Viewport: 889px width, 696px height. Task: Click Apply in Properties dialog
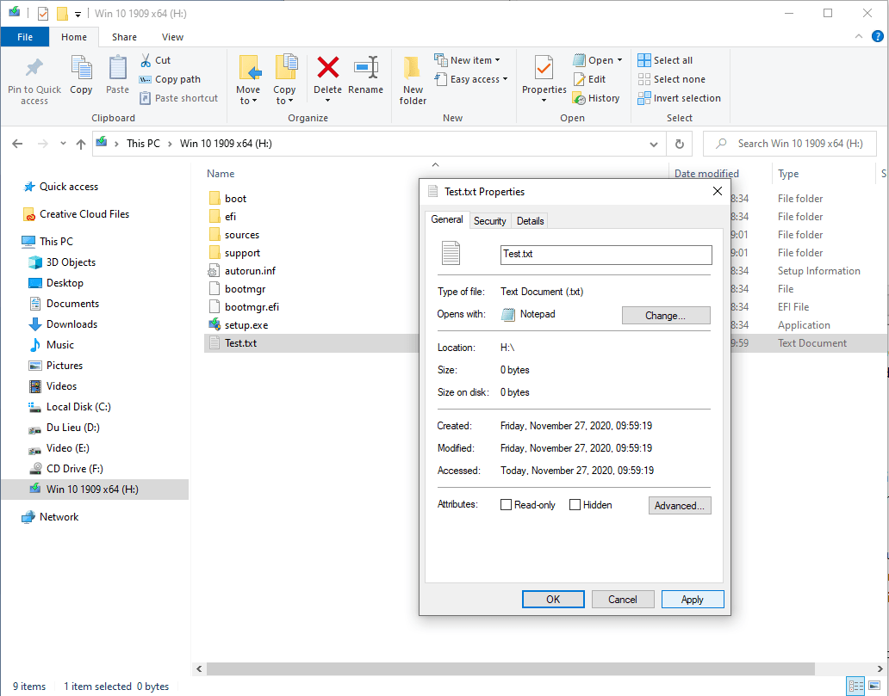(x=693, y=599)
